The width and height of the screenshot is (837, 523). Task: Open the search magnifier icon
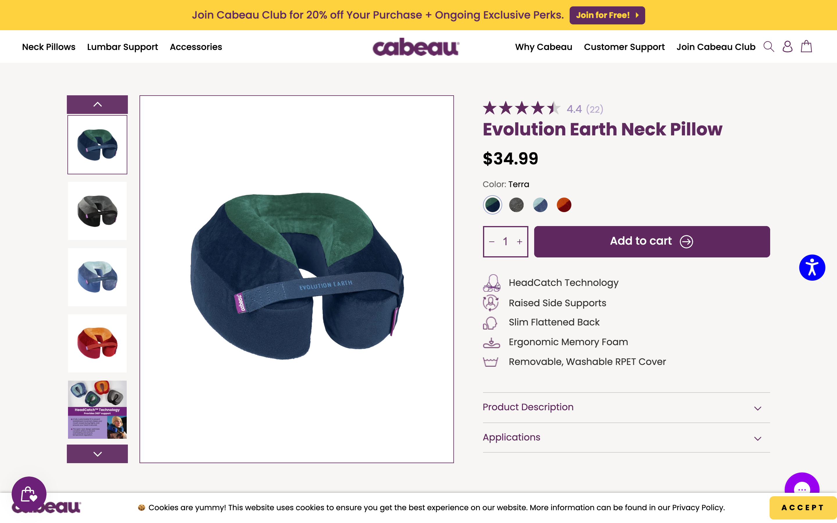(768, 47)
